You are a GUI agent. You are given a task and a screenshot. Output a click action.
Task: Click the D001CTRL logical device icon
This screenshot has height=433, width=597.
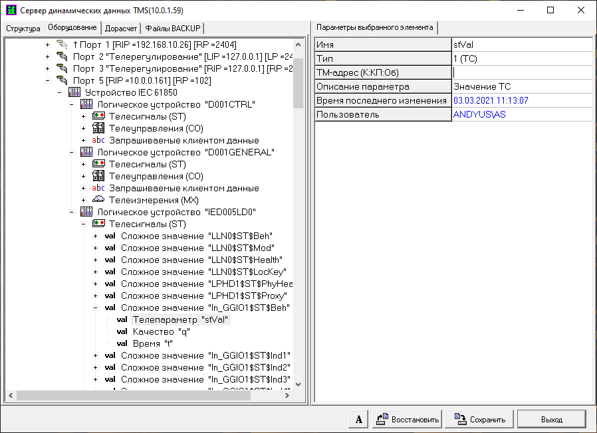click(86, 104)
